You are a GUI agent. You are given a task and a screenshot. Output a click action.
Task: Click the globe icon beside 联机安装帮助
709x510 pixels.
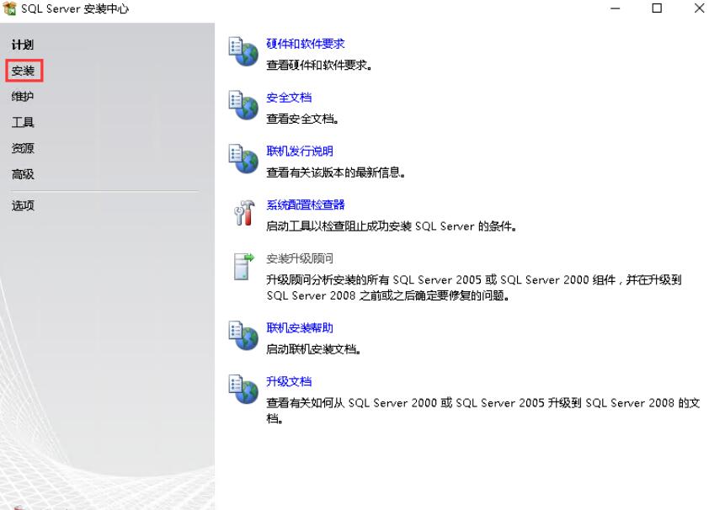pos(243,336)
